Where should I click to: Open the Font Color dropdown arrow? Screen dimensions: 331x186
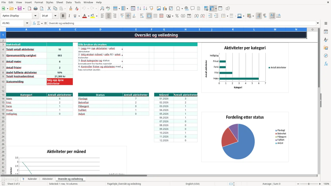pyautogui.click(x=89, y=16)
